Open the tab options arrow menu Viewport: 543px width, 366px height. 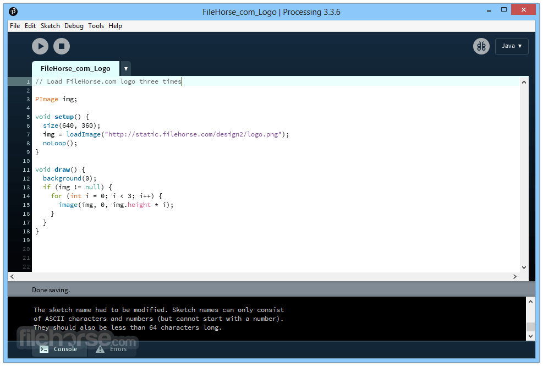coord(126,69)
